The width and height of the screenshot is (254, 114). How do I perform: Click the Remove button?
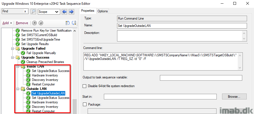click(22, 23)
